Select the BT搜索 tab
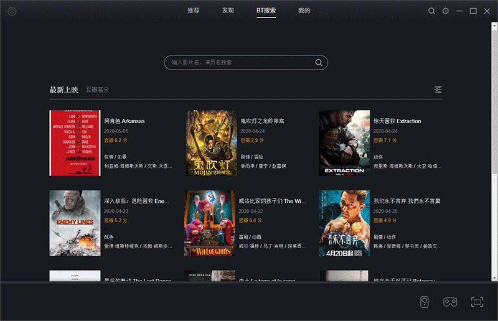The image size is (498, 321). click(266, 11)
